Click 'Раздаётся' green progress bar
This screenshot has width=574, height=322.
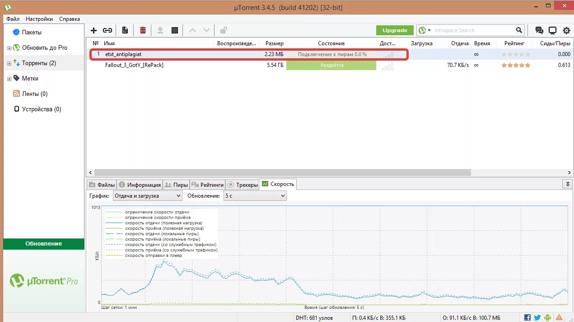331,65
